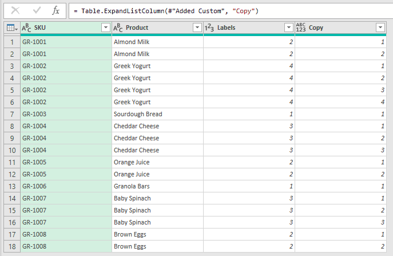Select row number 1
The width and height of the screenshot is (393, 256).
point(12,42)
